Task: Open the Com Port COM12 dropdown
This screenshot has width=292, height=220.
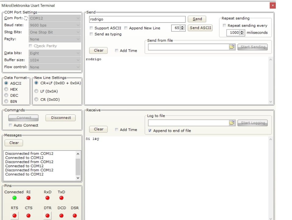Action: [x=55, y=18]
